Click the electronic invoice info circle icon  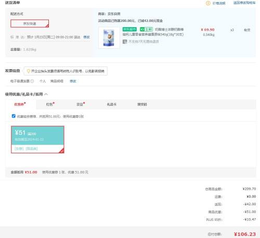point(32,81)
